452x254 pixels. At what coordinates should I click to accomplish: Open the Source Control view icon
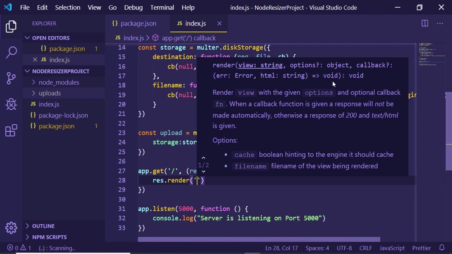pyautogui.click(x=11, y=78)
